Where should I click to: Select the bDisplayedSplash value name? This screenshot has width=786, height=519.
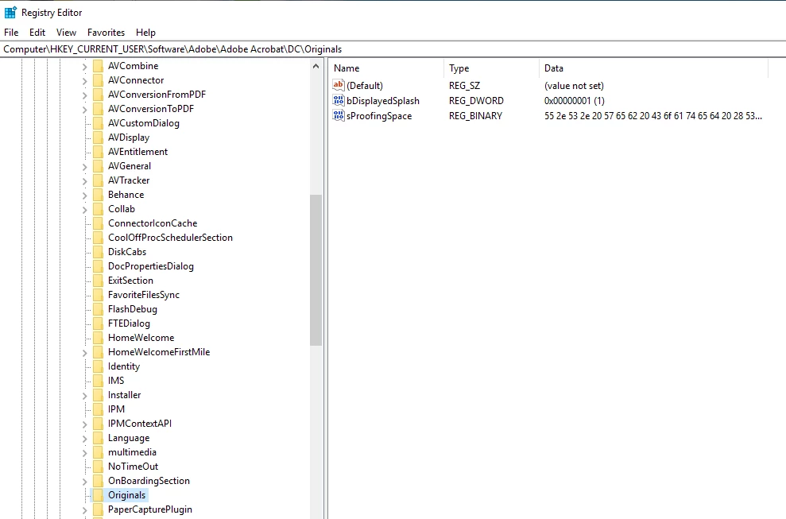[383, 101]
